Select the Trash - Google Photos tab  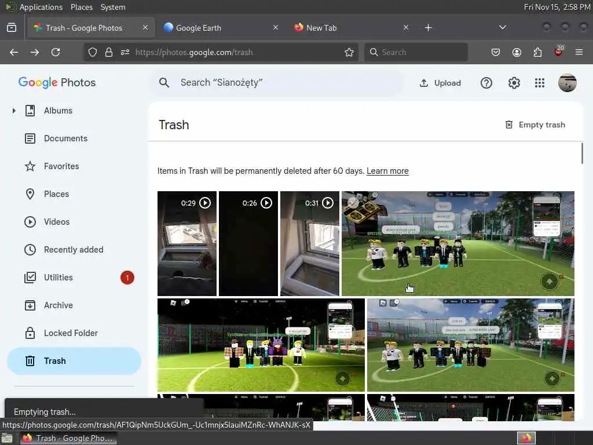91,28
